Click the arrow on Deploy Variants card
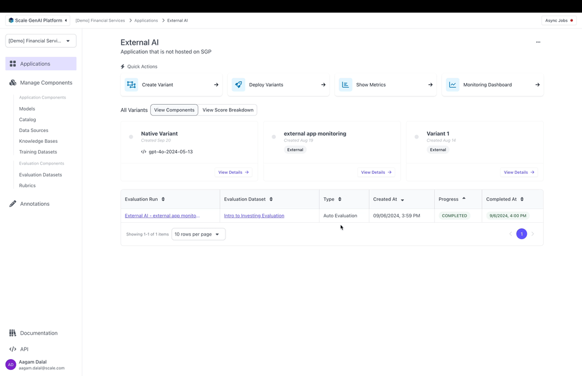 (323, 85)
